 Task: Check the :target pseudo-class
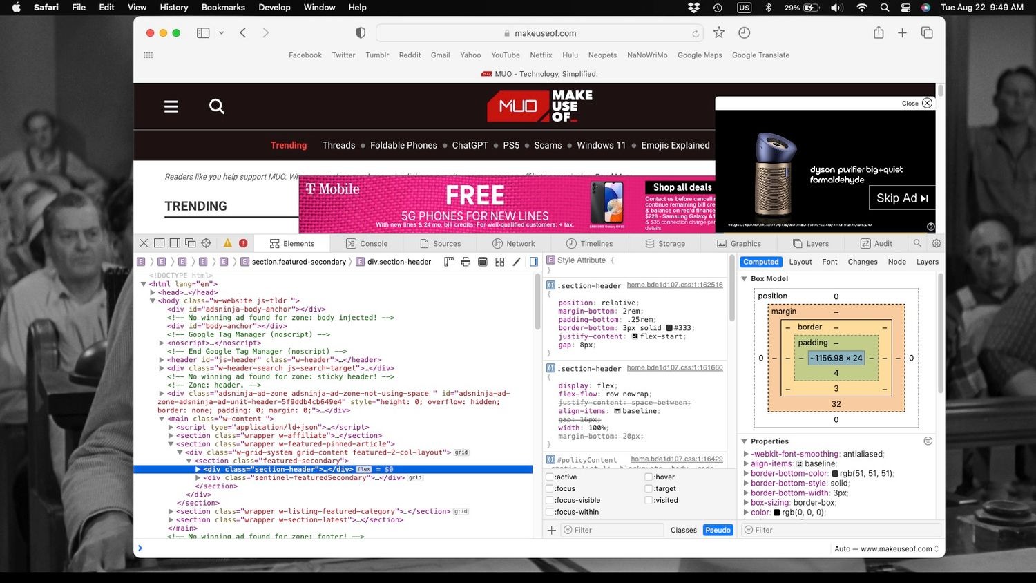649,488
